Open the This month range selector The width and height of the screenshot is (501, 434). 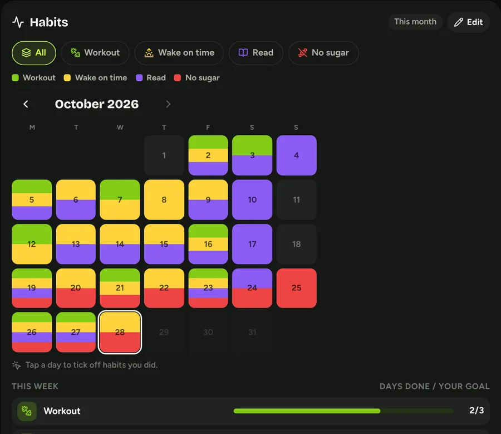point(415,22)
